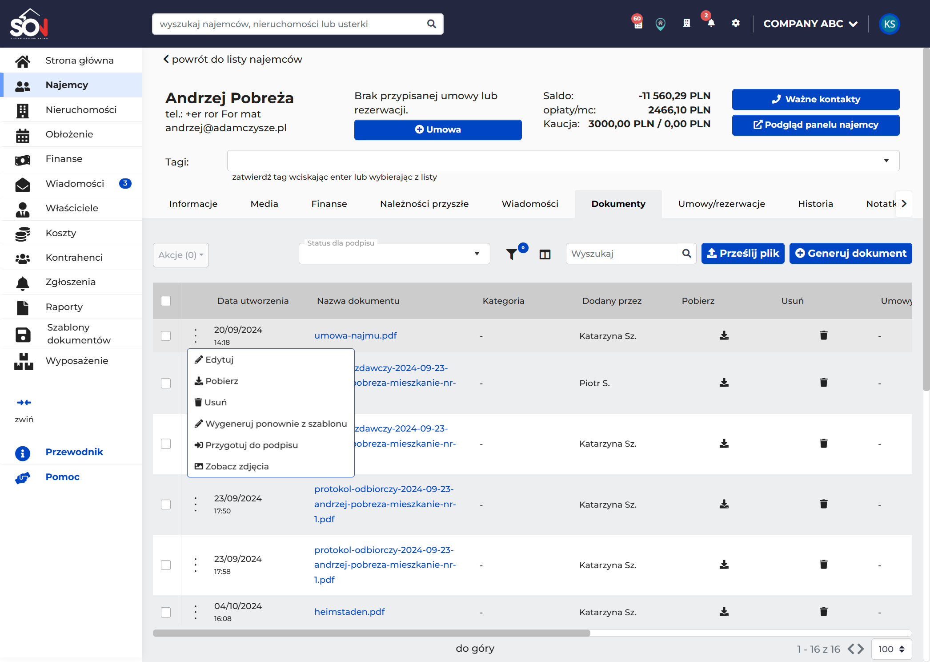Open Wiadomości in the sidebar
Viewport: 930px width, 662px height.
click(72, 183)
